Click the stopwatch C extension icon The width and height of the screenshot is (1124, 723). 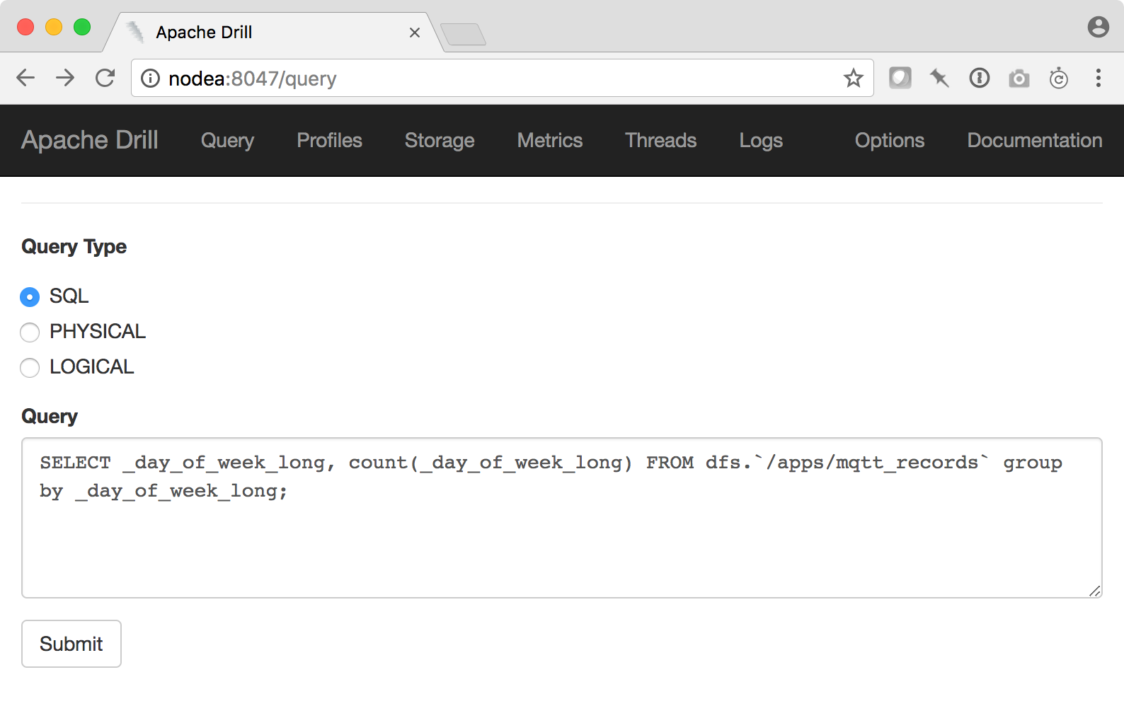point(1059,78)
